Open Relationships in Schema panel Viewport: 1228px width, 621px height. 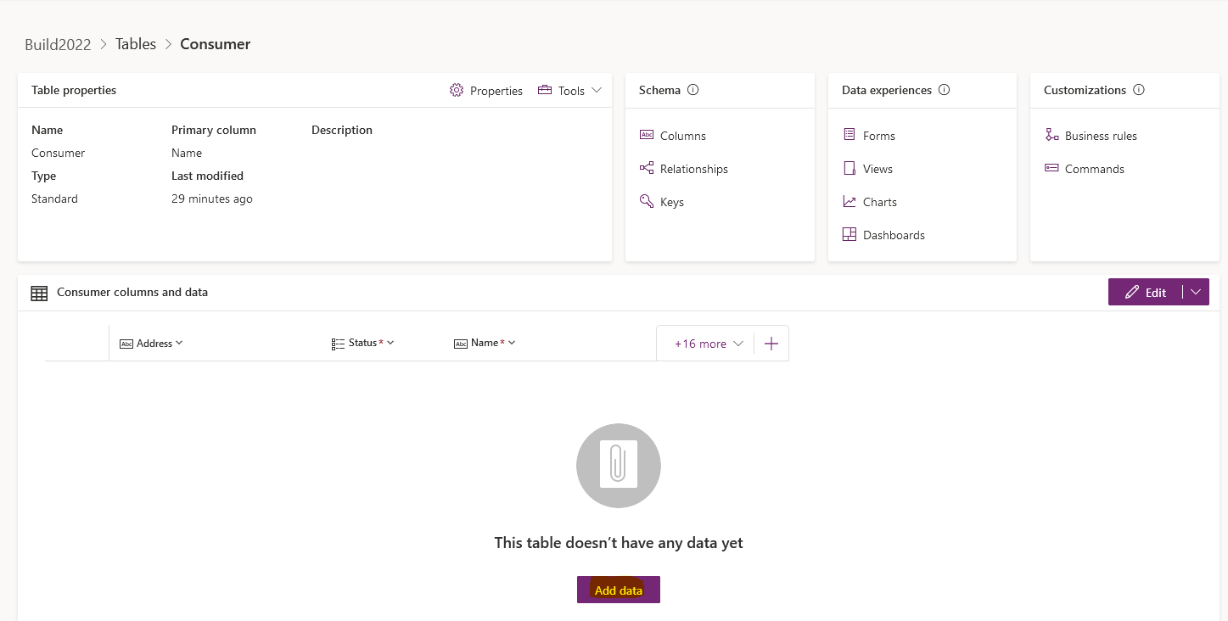pos(693,169)
